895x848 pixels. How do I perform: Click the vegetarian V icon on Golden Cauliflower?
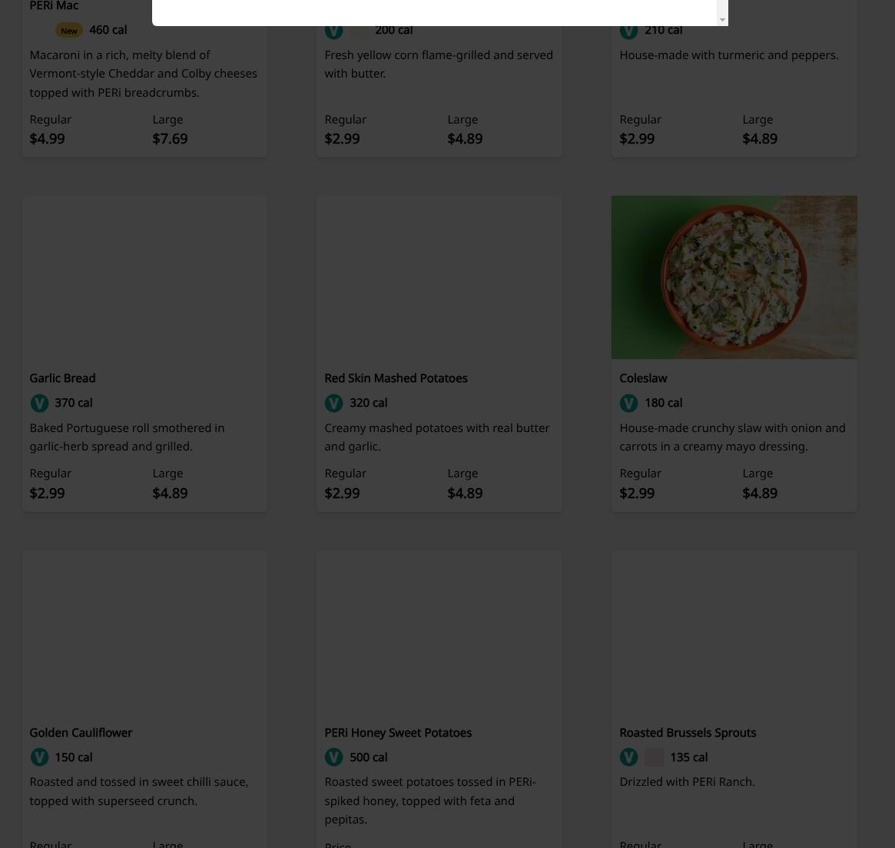click(39, 757)
